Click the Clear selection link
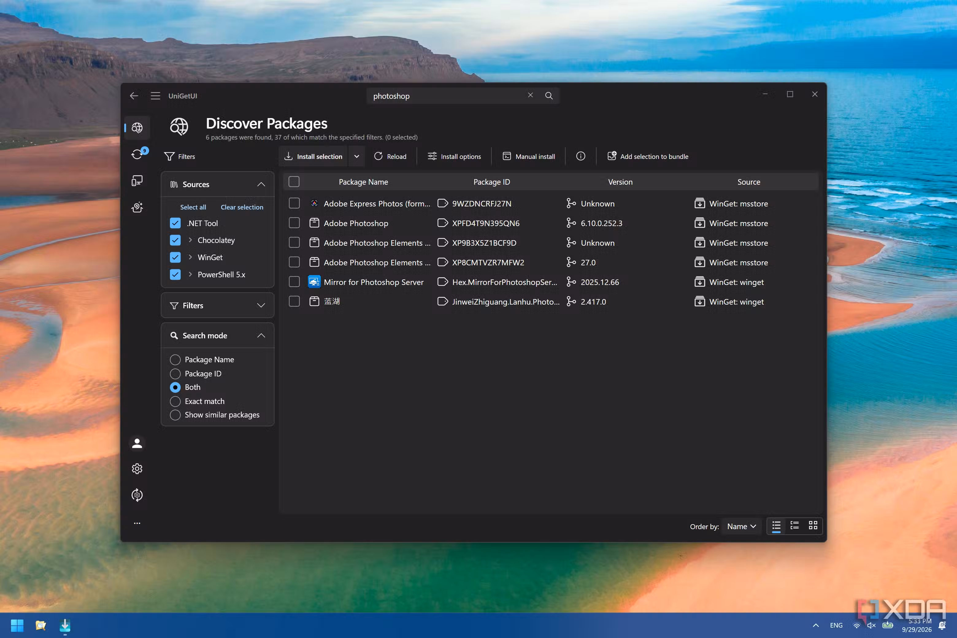The height and width of the screenshot is (638, 957). tap(242, 207)
